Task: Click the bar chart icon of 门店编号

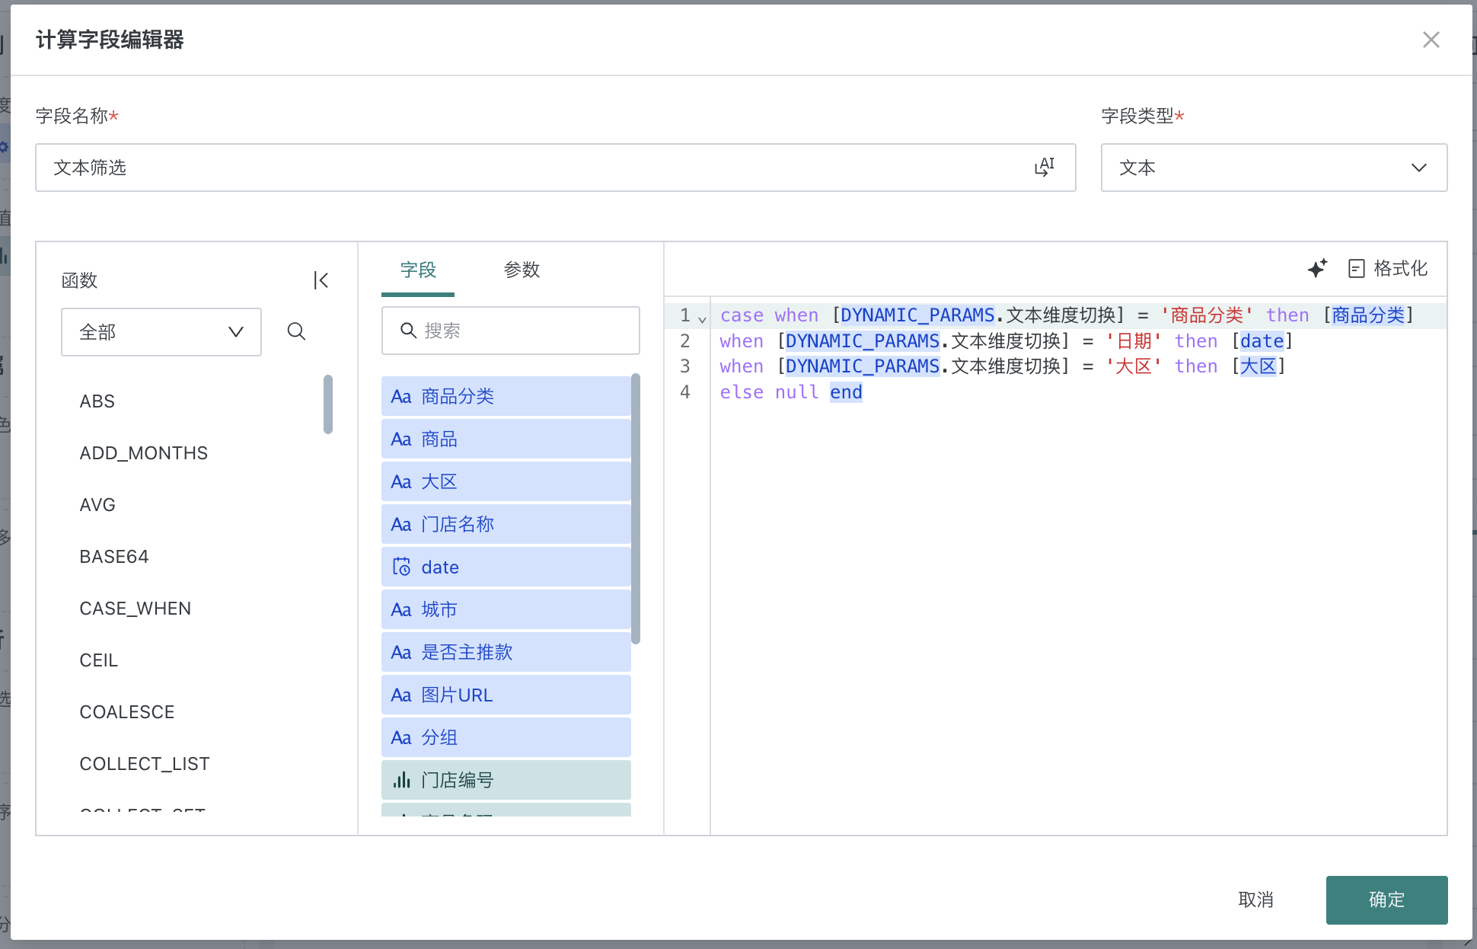Action: coord(401,780)
